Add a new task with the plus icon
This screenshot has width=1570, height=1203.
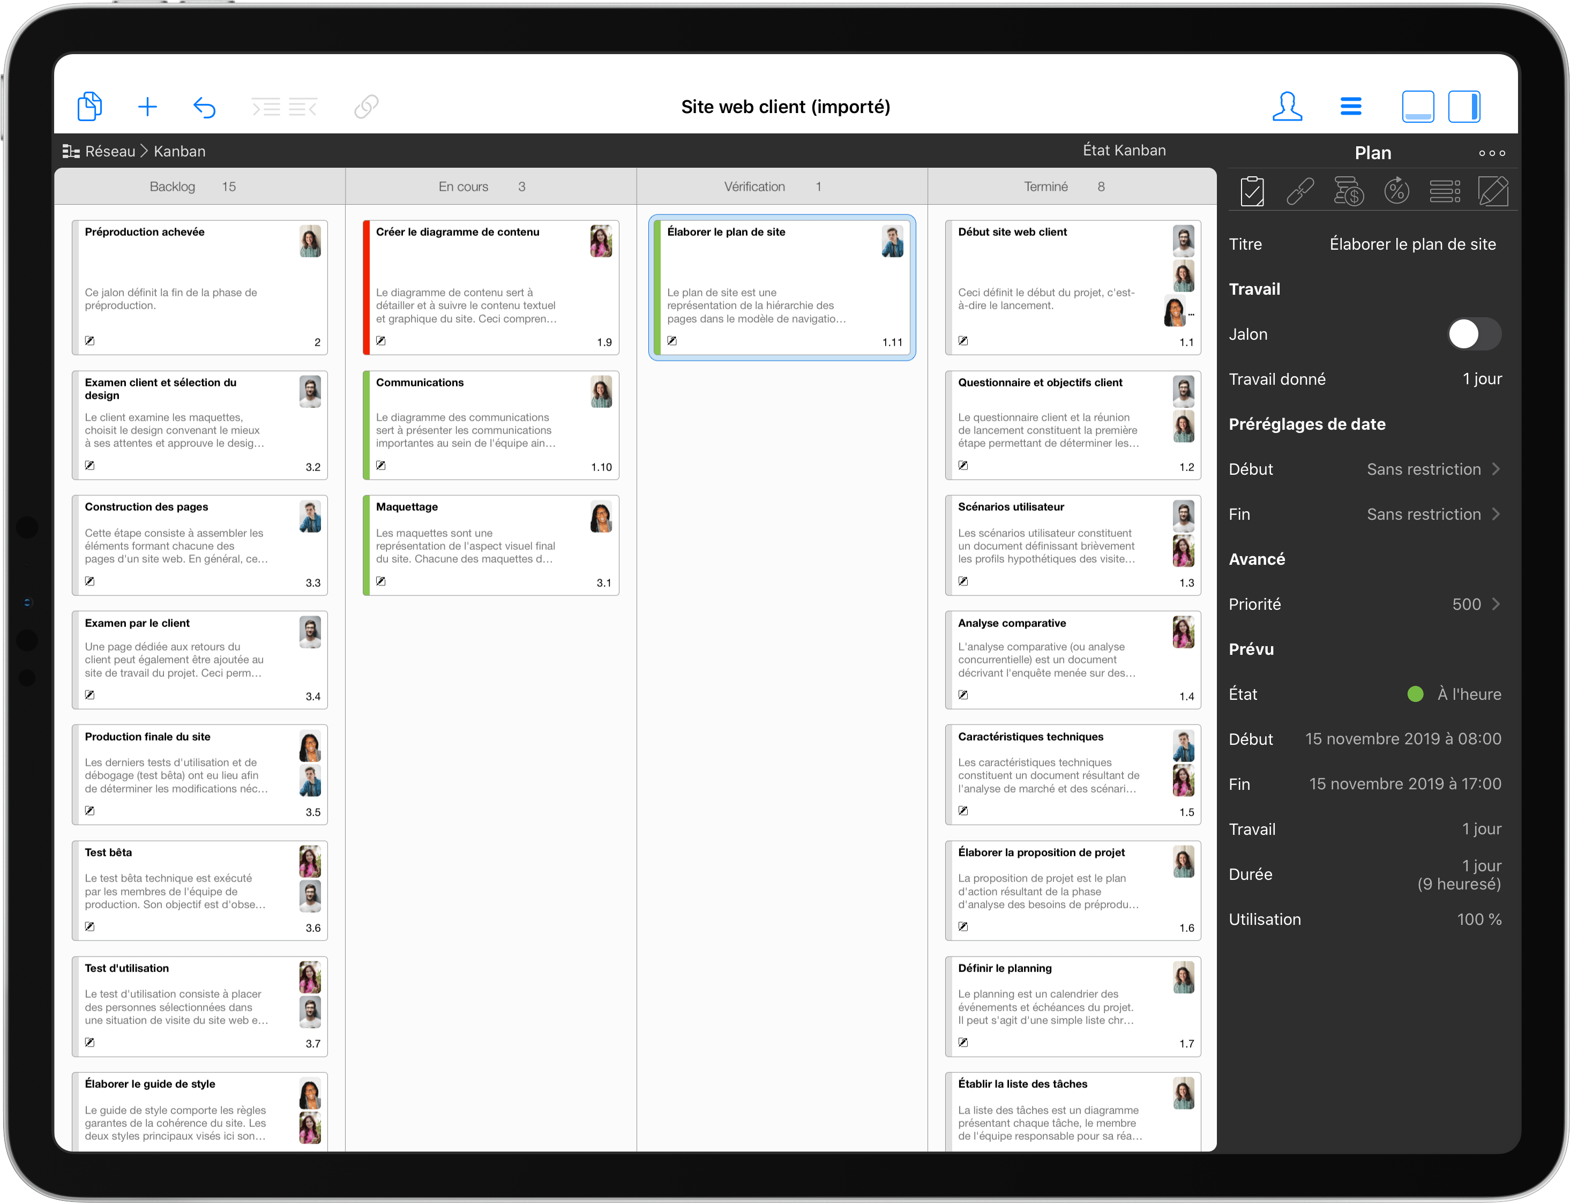tap(147, 106)
